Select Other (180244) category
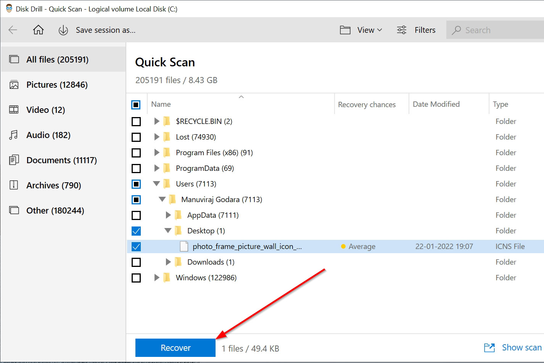The height and width of the screenshot is (363, 544). (63, 210)
